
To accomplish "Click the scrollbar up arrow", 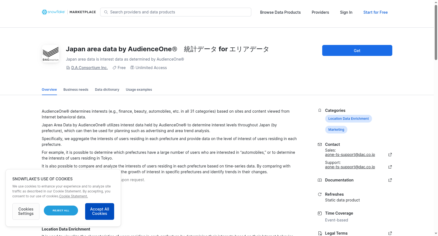I will point(436,2).
